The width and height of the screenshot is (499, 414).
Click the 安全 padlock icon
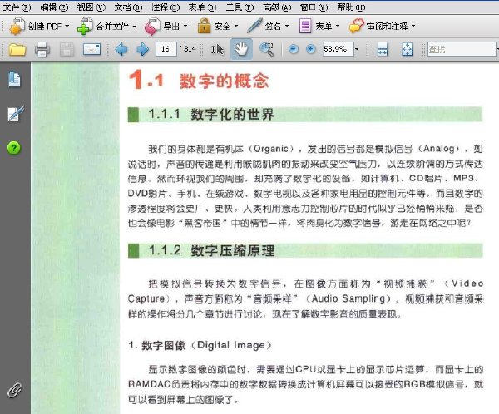(x=204, y=26)
